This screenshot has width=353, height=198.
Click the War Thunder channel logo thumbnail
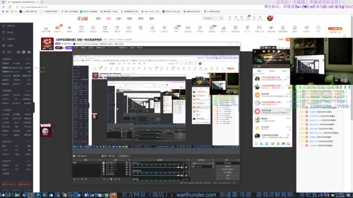[47, 44]
